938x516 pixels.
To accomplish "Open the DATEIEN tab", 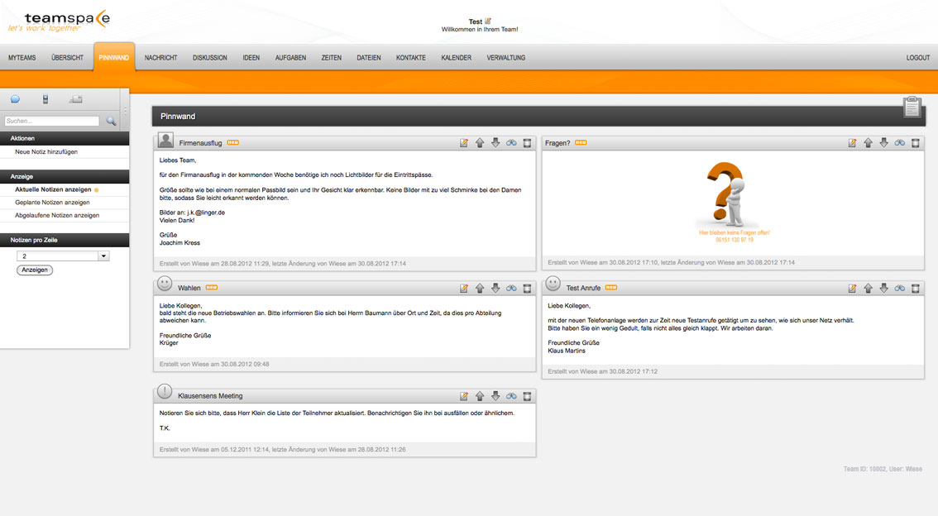I will (x=369, y=58).
